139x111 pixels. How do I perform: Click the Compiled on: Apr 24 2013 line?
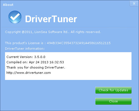click(35, 62)
